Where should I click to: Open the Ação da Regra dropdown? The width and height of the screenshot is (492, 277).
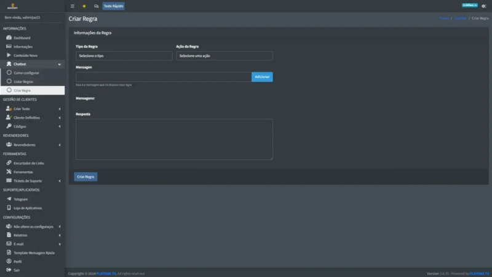point(224,56)
